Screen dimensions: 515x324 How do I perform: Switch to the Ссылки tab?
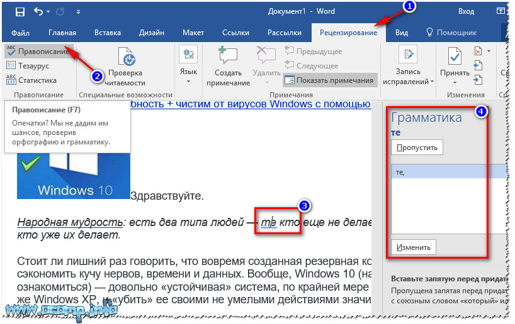click(236, 33)
